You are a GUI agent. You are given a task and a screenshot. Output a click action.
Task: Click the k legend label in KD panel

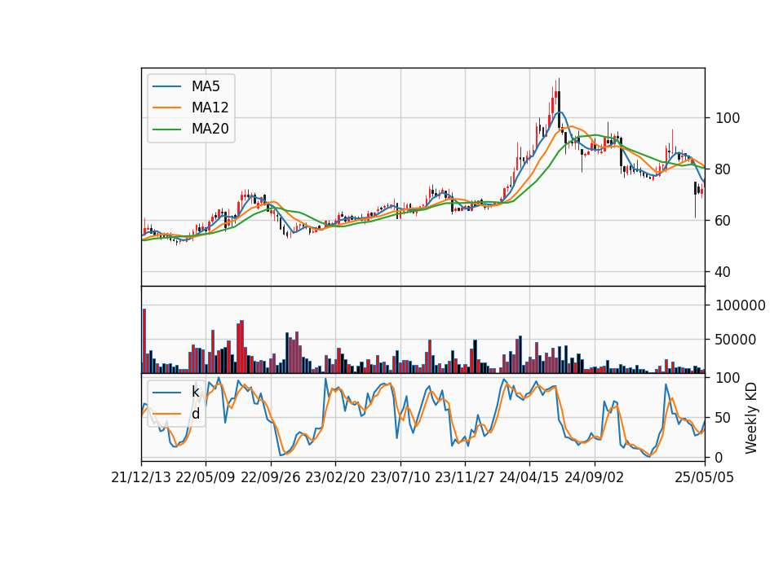195,392
